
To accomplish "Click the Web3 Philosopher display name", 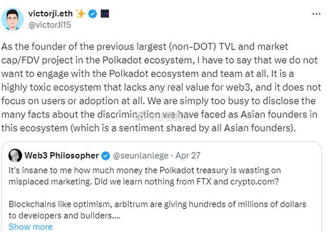I will tap(62, 156).
